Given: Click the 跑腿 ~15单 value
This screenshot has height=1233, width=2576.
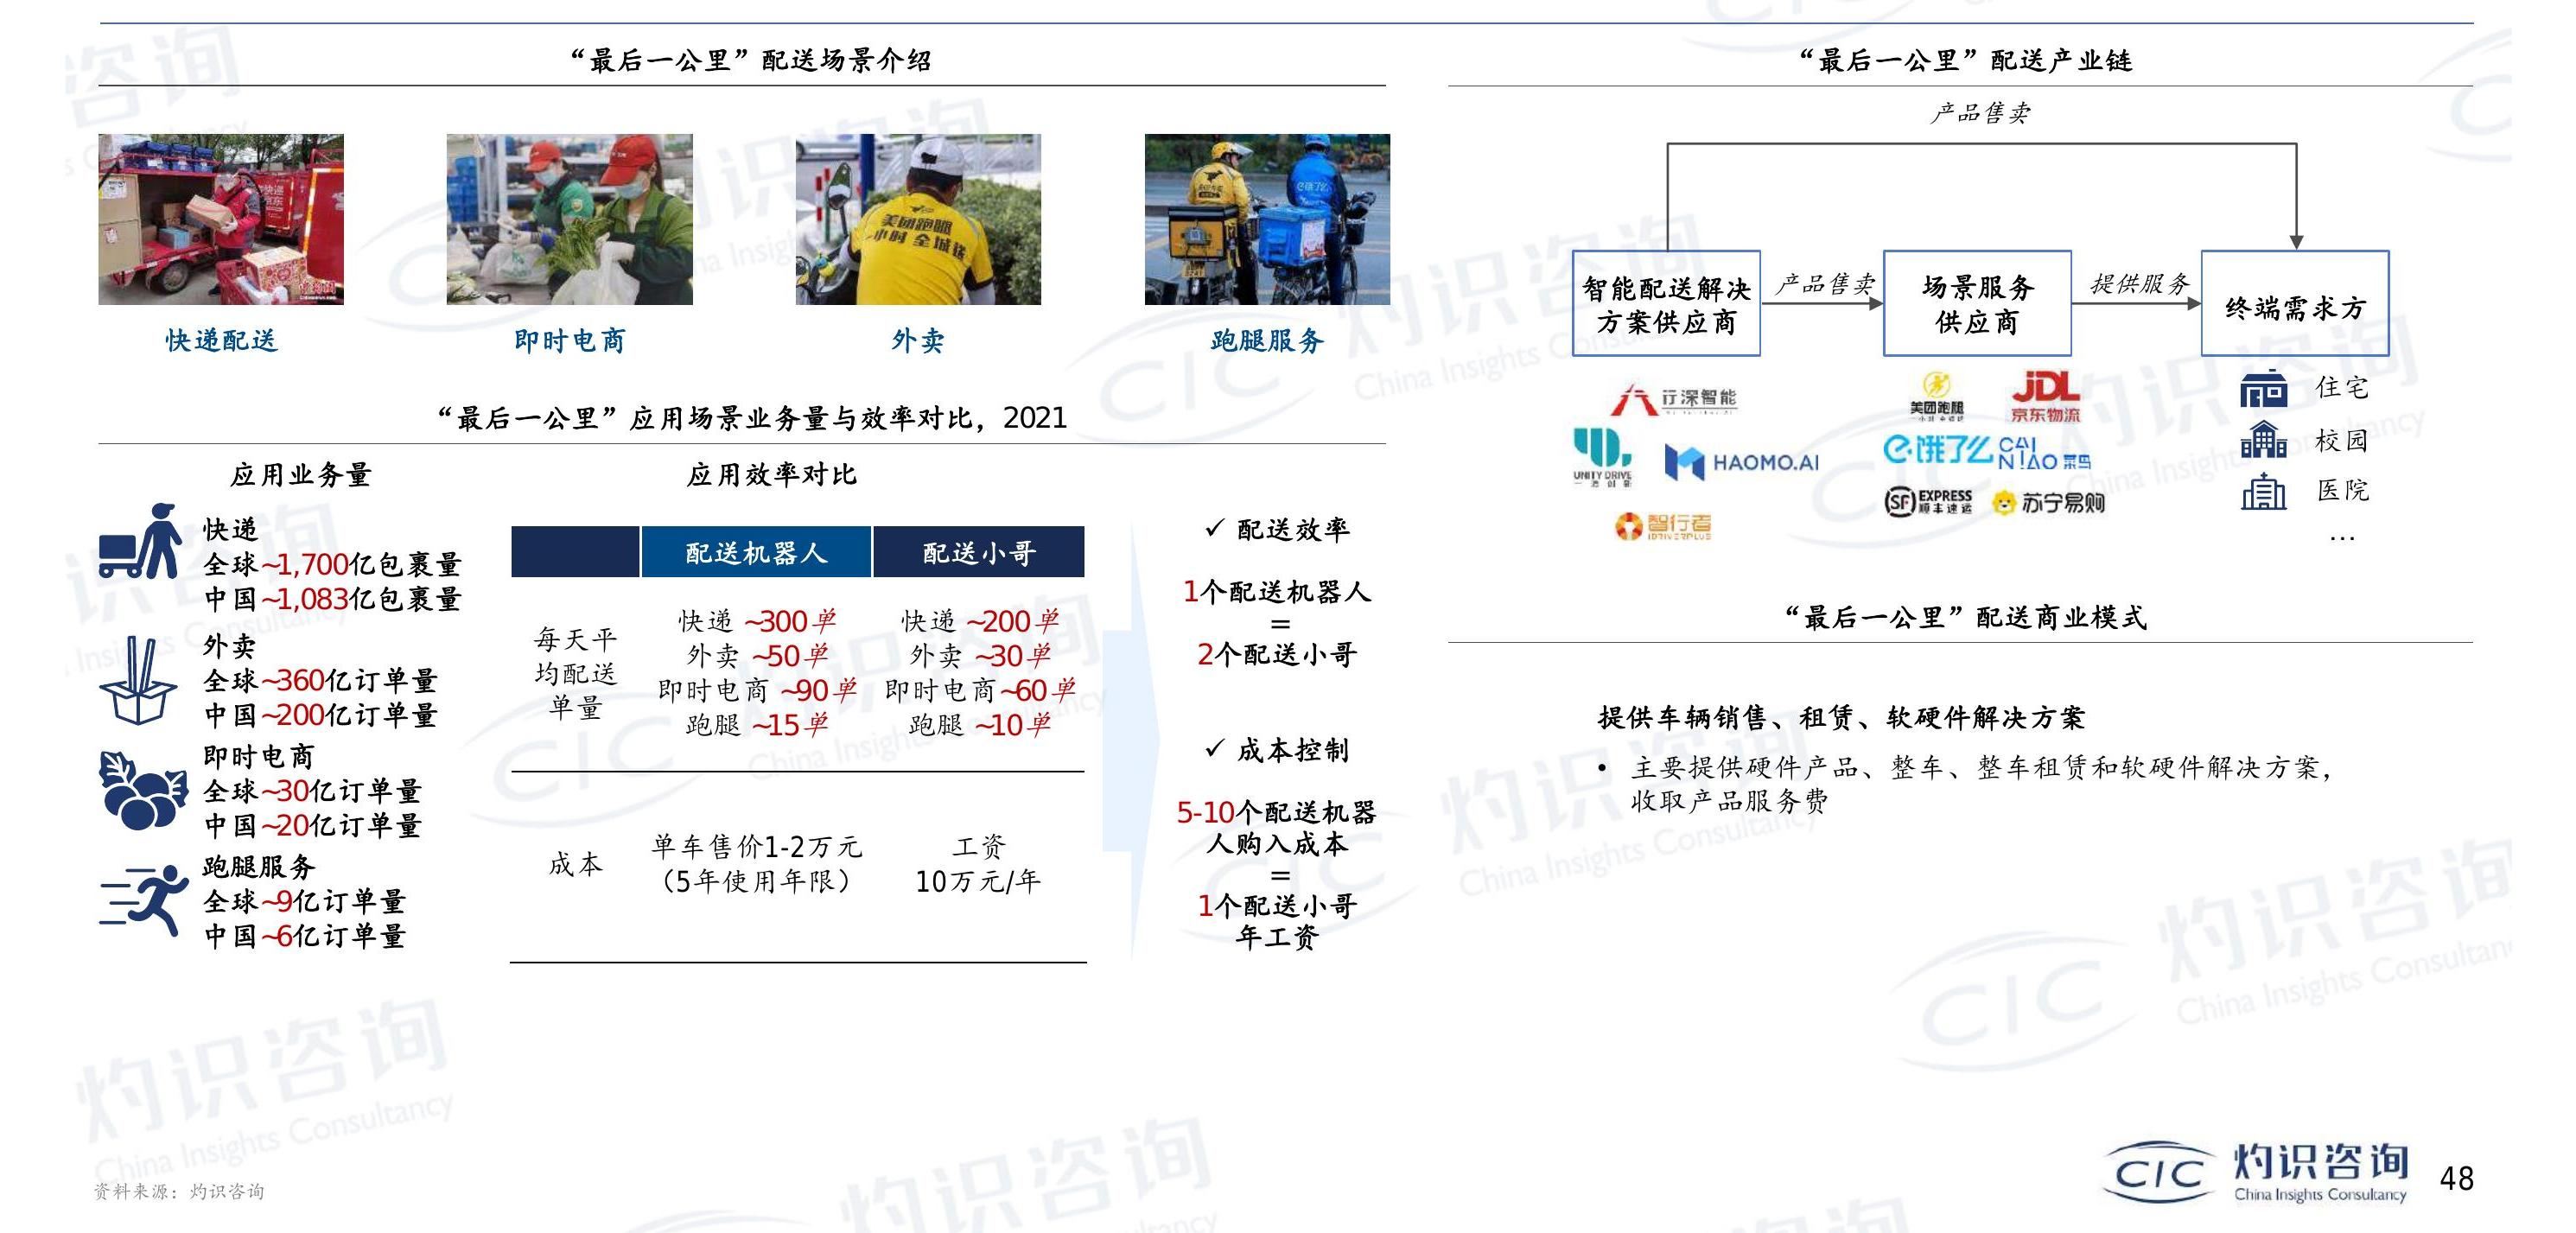Looking at the screenshot, I should [757, 724].
